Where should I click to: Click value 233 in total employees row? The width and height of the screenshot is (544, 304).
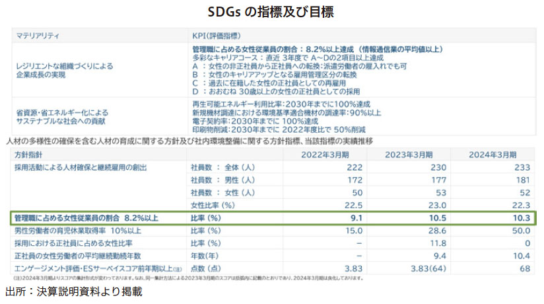(x=522, y=167)
